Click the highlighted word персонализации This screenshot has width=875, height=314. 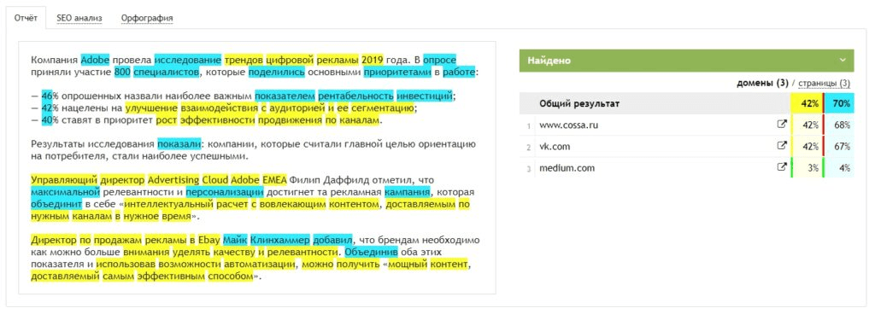pos(225,192)
